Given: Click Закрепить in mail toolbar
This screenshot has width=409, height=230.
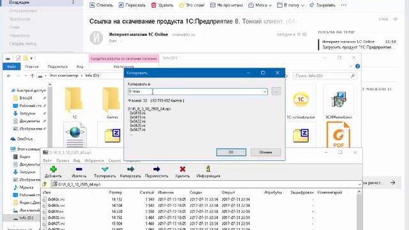Looking at the screenshot, I should point(322,5).
